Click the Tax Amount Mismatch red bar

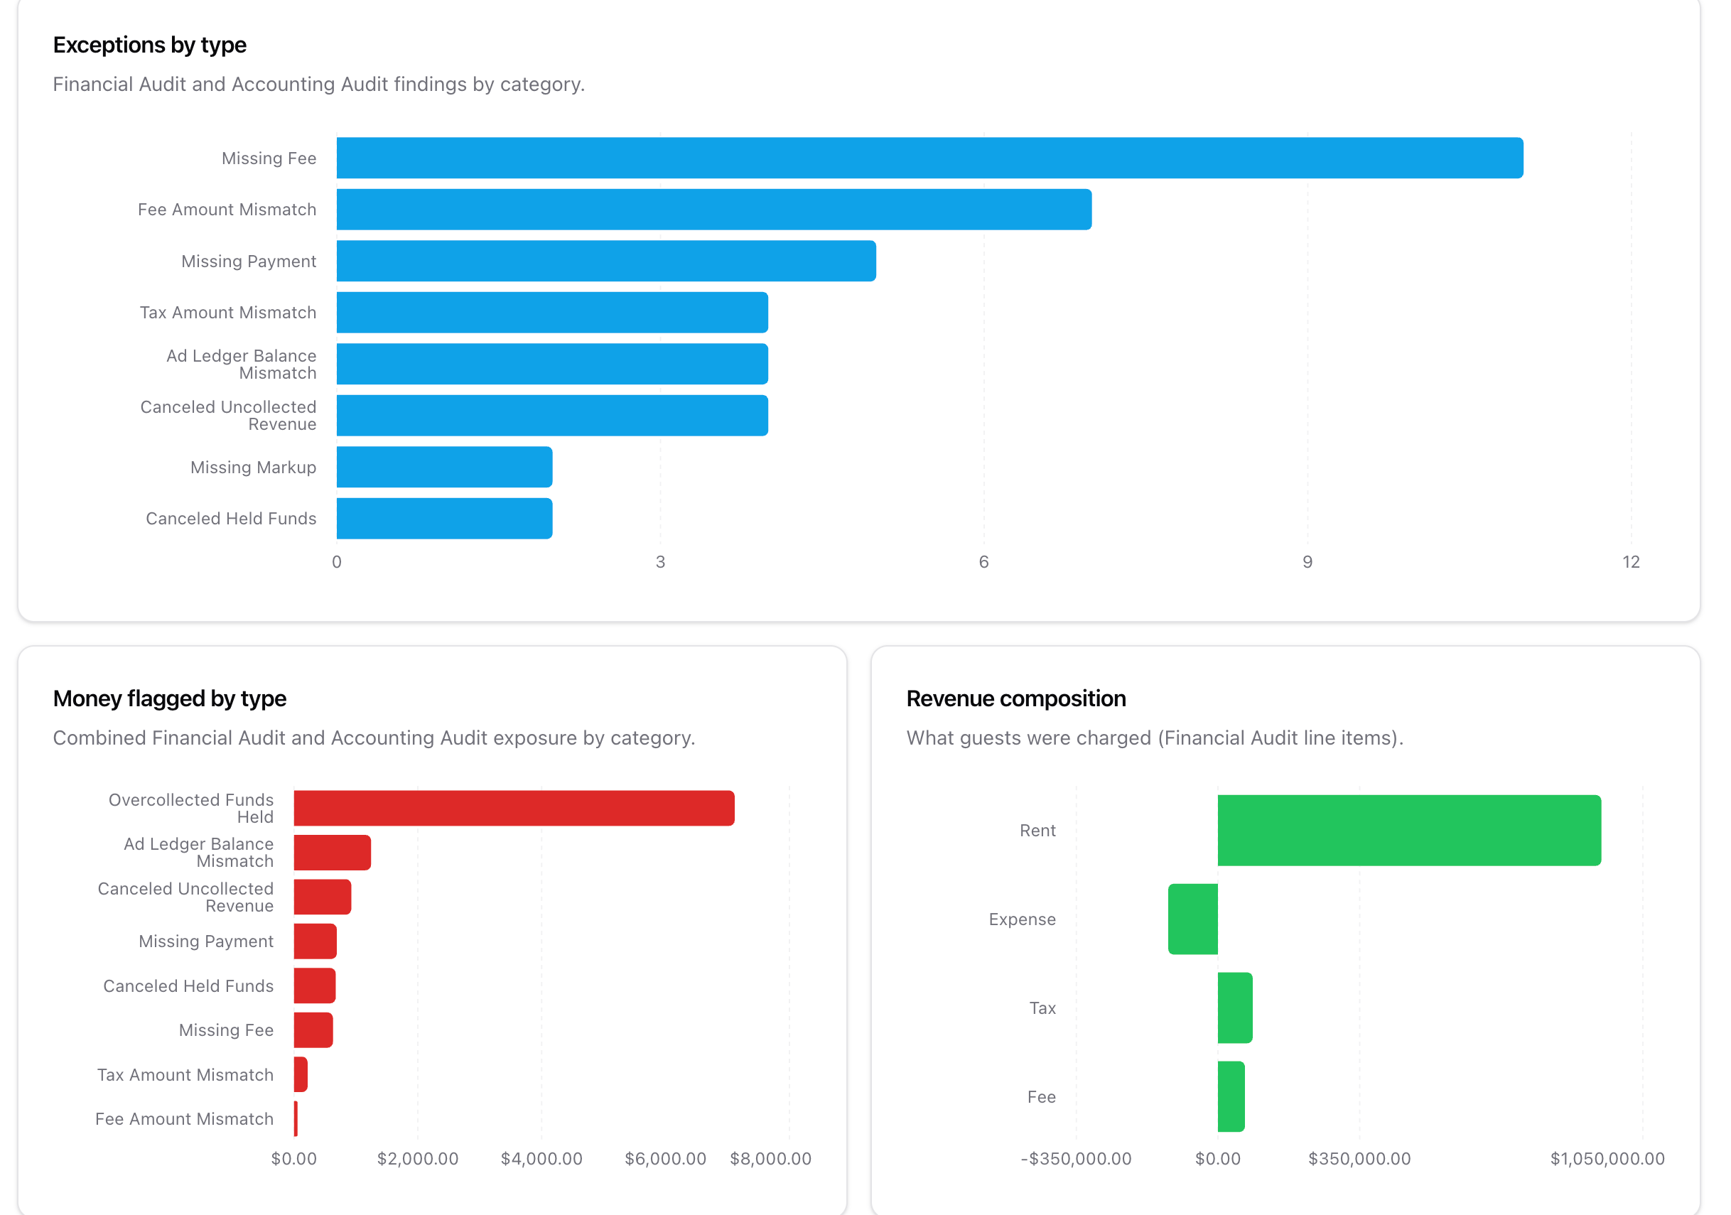click(301, 1075)
